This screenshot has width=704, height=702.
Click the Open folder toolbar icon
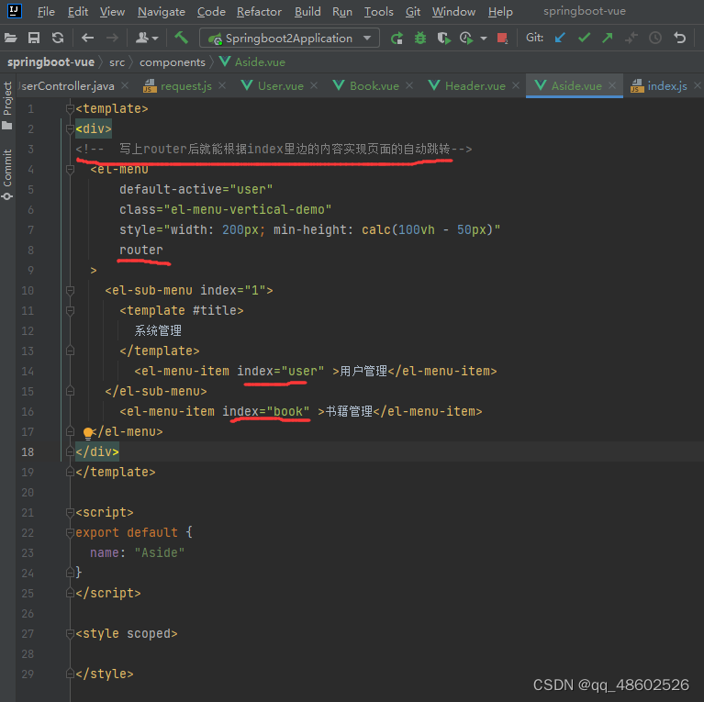(11, 39)
